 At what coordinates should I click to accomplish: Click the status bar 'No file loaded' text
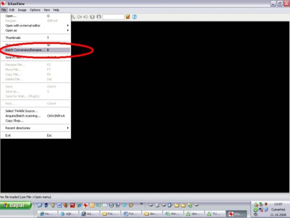(x=26, y=197)
